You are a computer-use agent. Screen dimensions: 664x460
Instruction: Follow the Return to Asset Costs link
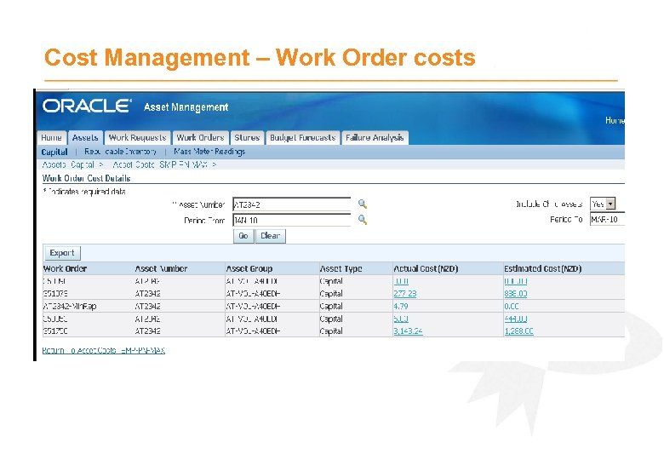coord(103,350)
